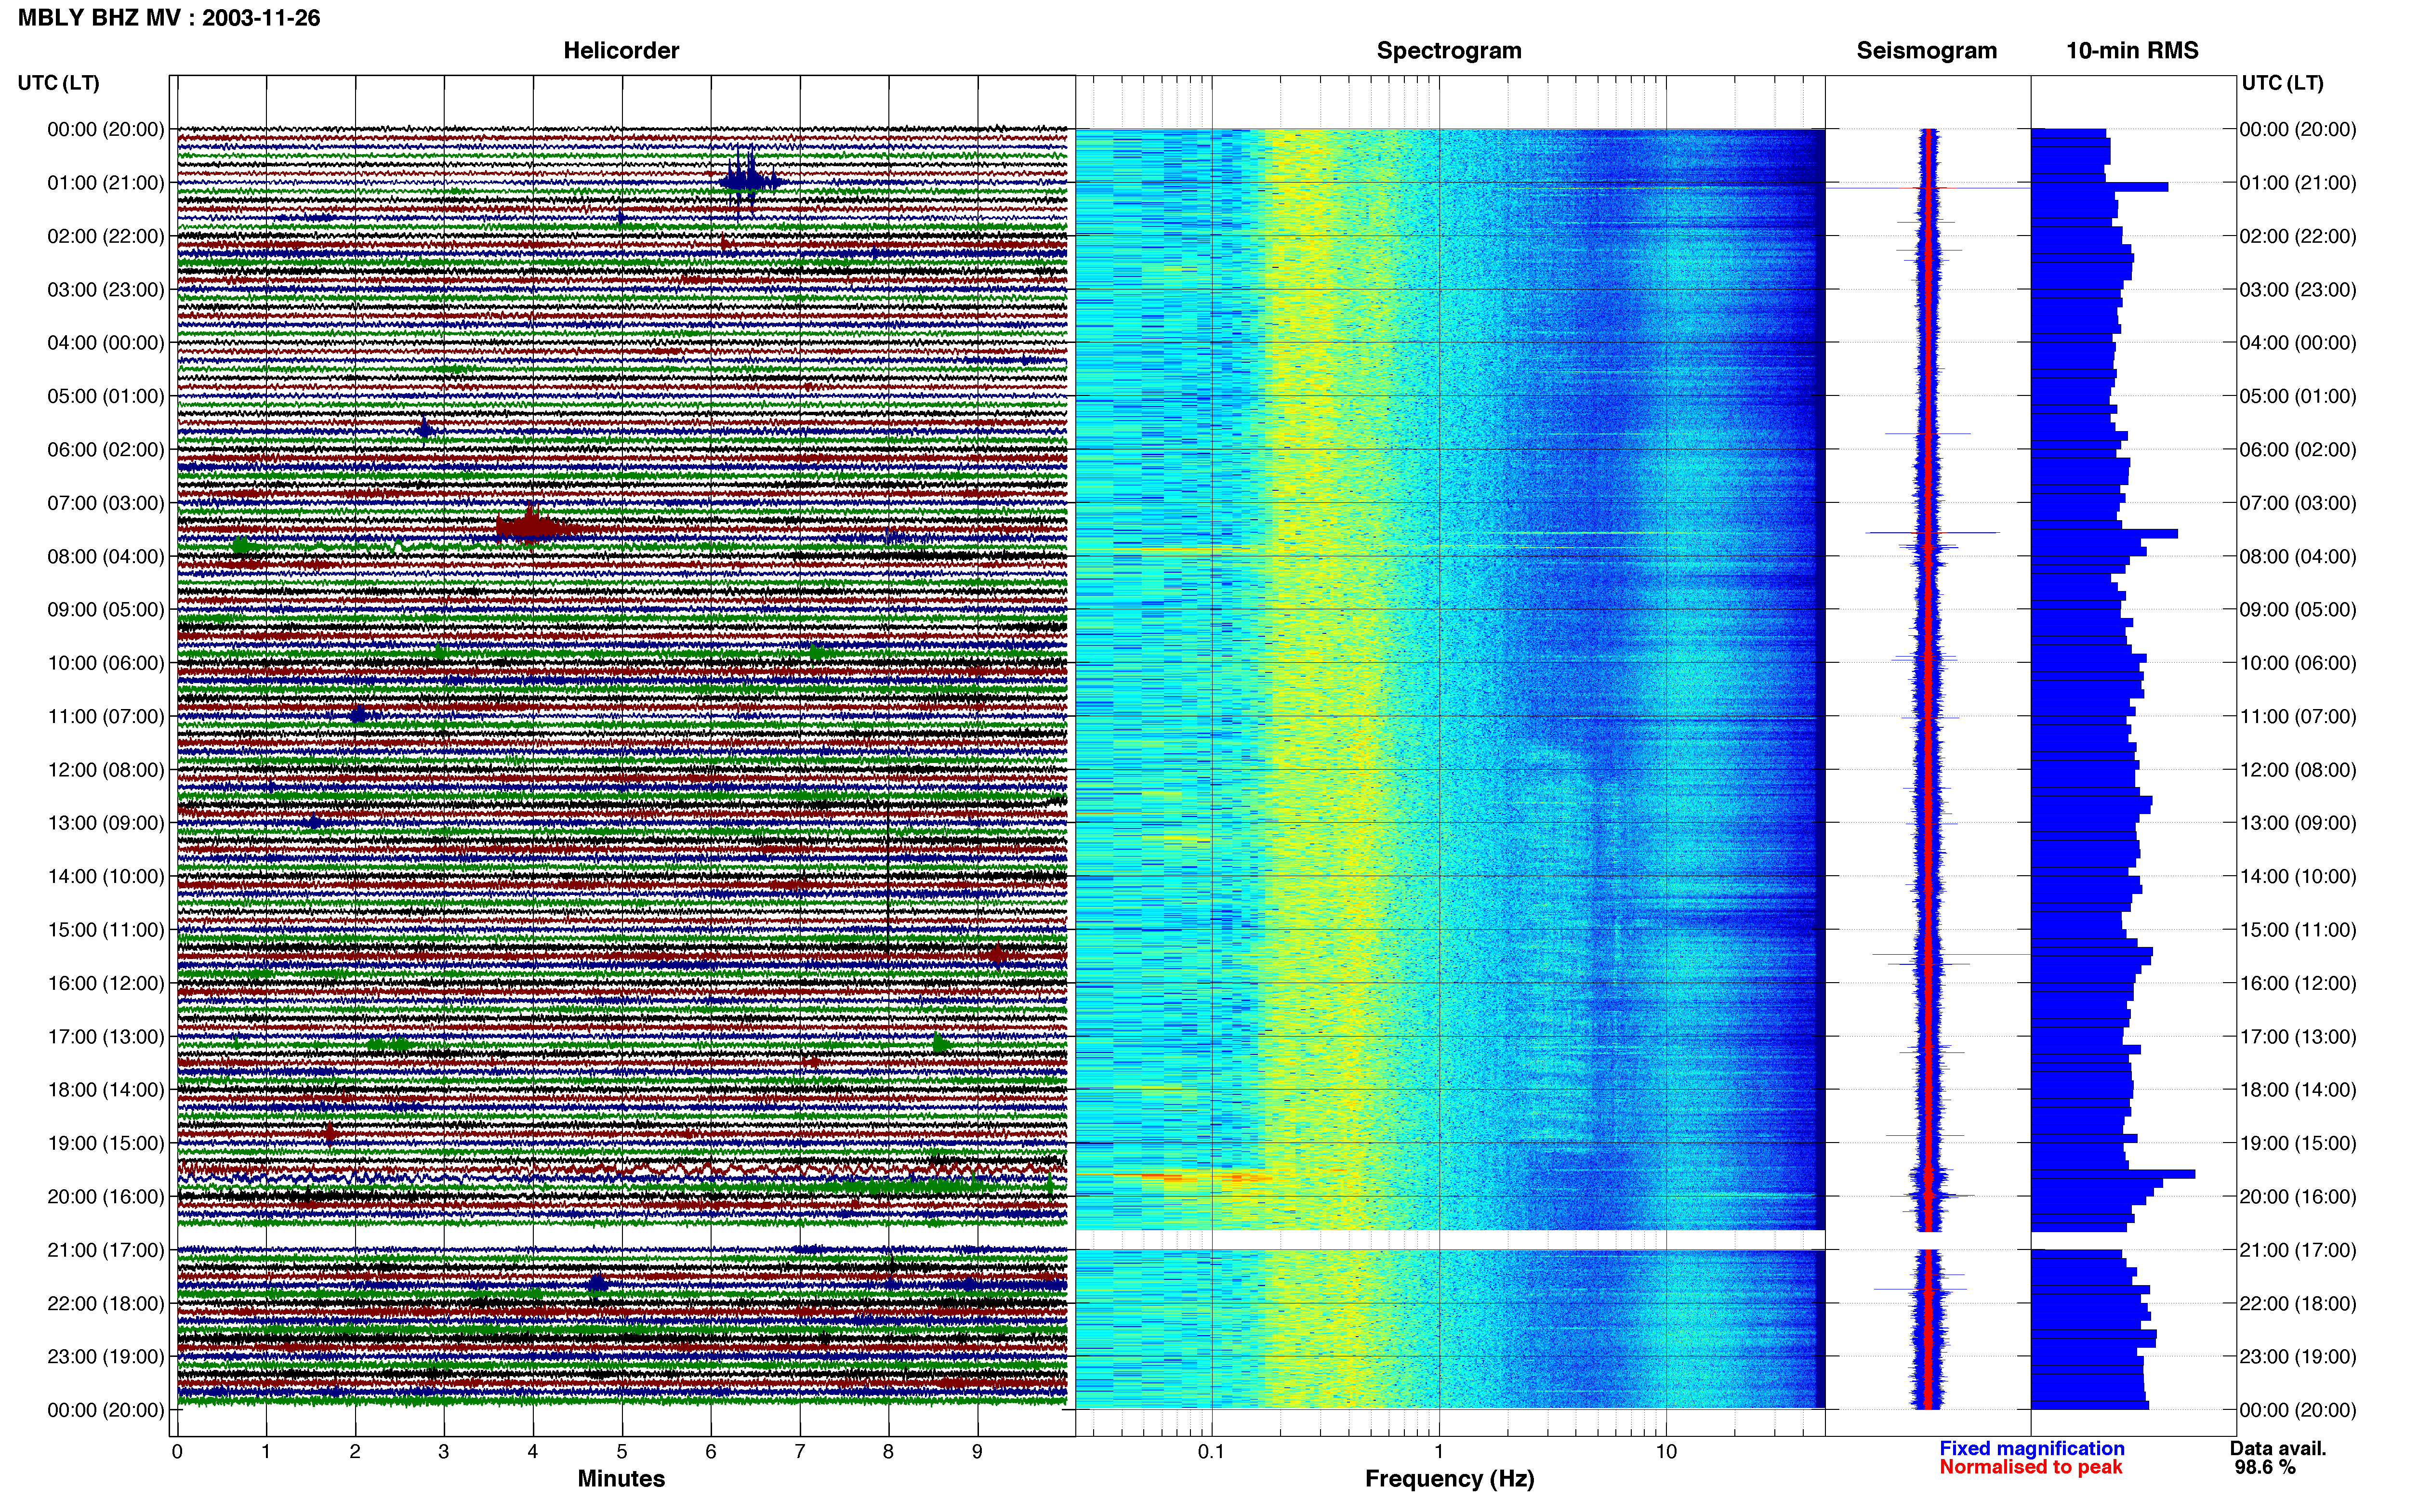Click the 'Normalised to peak' legend text
The width and height of the screenshot is (2418, 1512).
(2030, 1467)
